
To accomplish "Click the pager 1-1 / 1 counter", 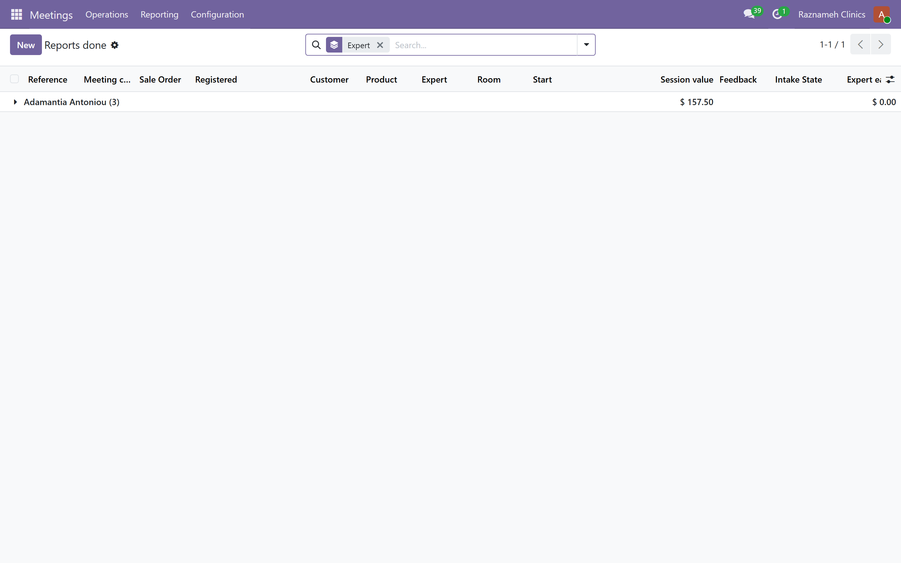I will 832,44.
